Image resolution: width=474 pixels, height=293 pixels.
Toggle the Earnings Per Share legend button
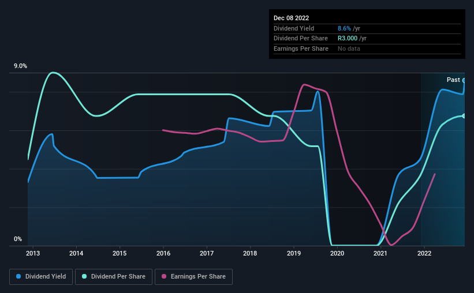(193, 276)
